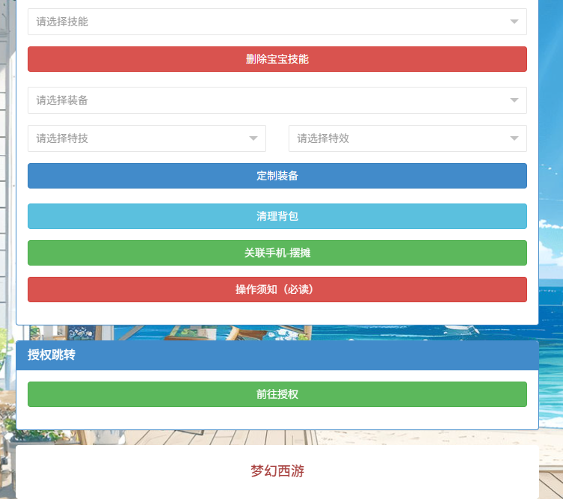563x499 pixels.
Task: Click the 前往授权 button
Action: click(277, 394)
